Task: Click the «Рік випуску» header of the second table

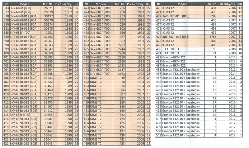Action: 135,4
